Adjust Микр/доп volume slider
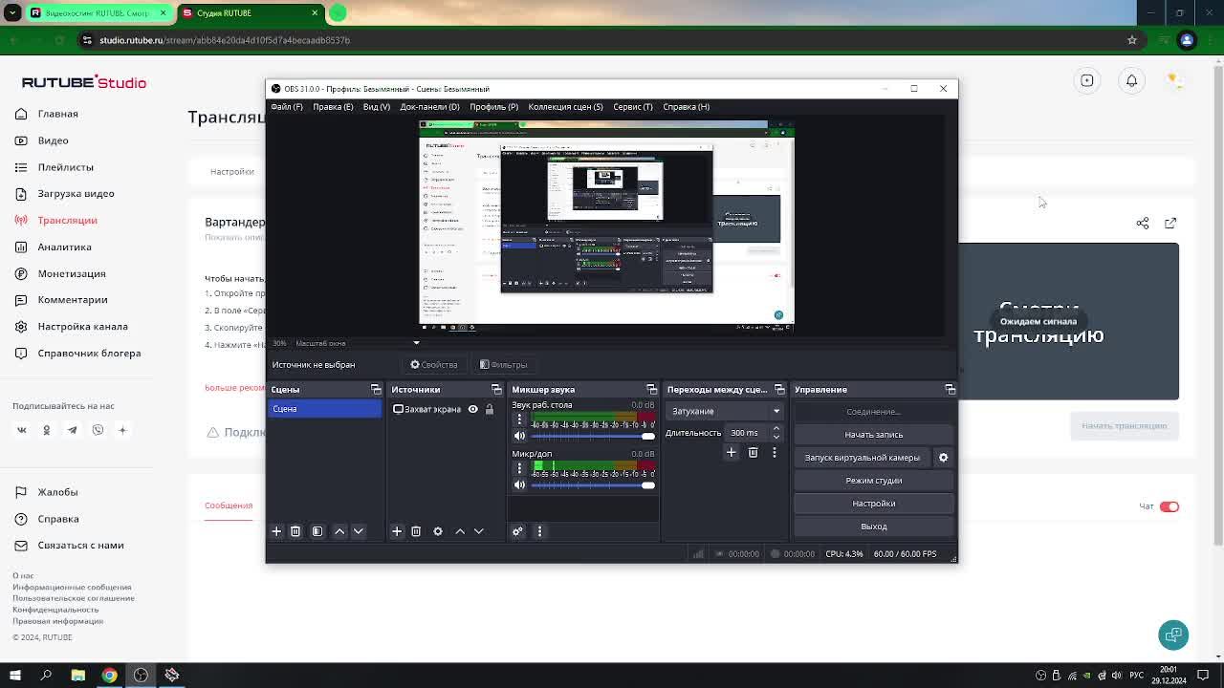1224x688 pixels. click(x=593, y=484)
